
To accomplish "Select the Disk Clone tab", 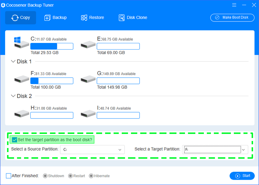I will point(133,18).
